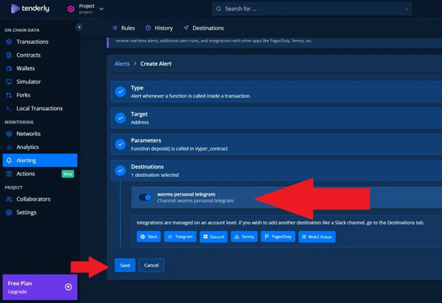The width and height of the screenshot is (442, 303).
Task: Focus the Search for field
Action: click(312, 9)
